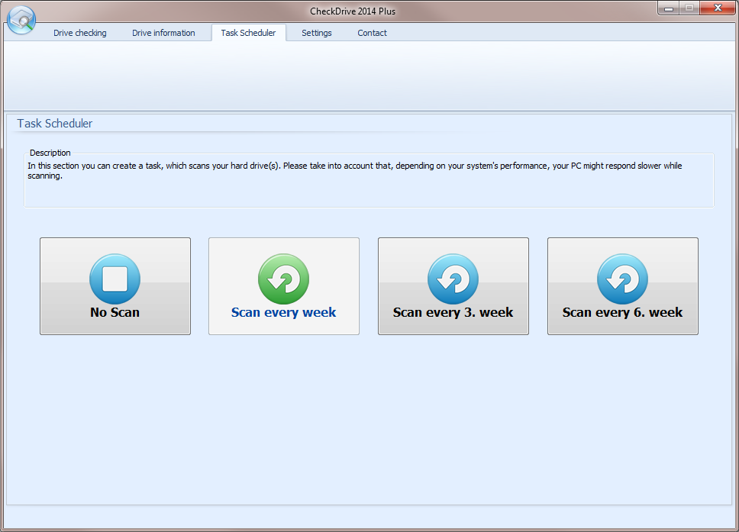Click the Task Scheduler section heading
The width and height of the screenshot is (739, 532).
[x=55, y=124]
